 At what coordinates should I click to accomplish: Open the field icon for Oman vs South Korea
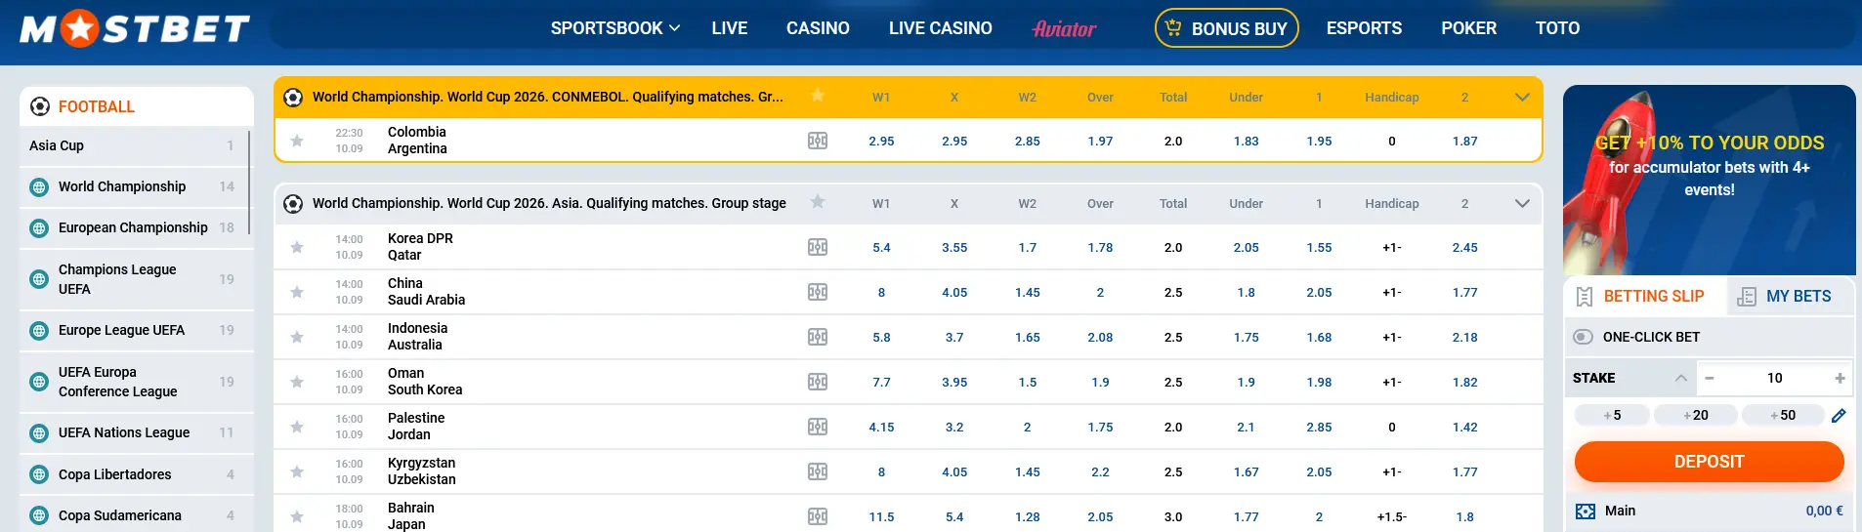[818, 383]
